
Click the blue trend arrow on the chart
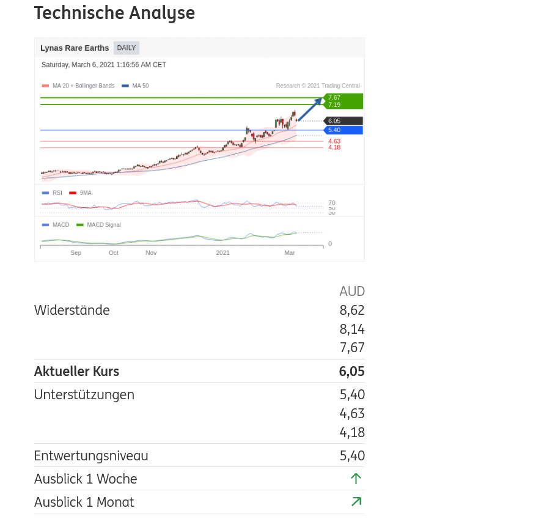pos(309,110)
